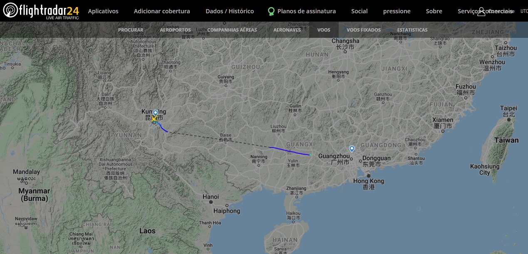Open the user account profile icon

(481, 12)
